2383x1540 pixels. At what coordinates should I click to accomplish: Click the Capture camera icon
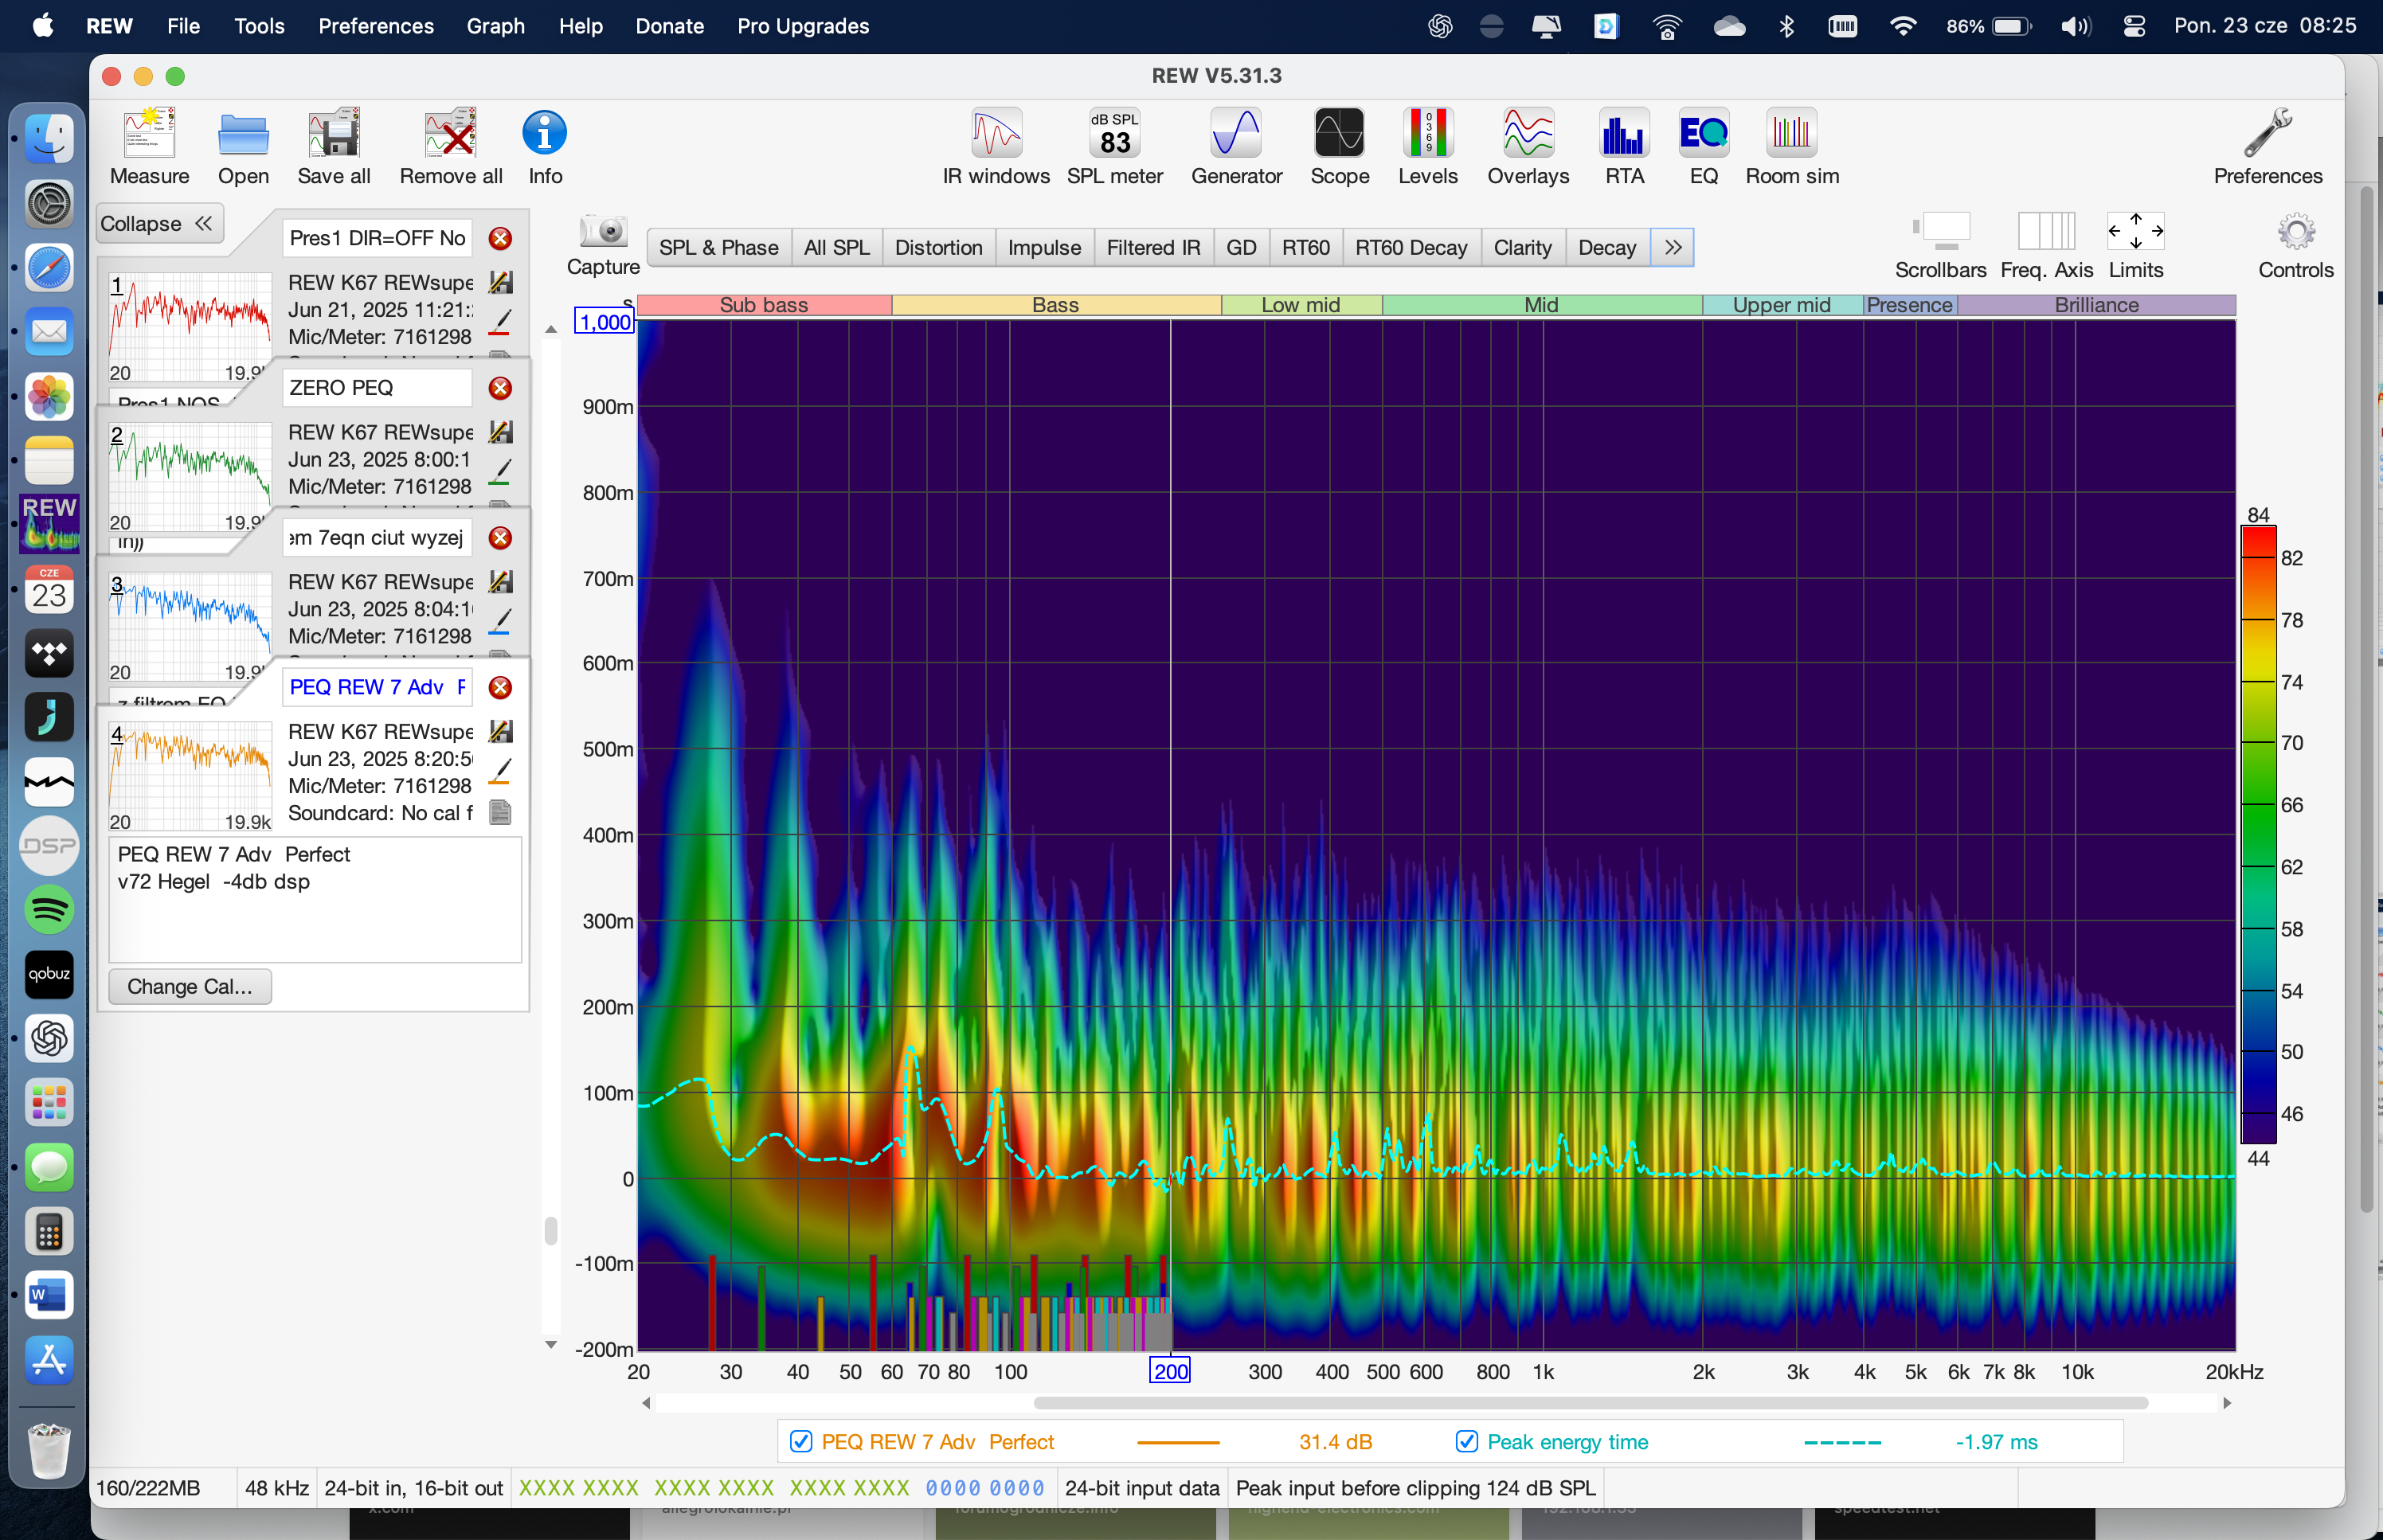point(603,232)
